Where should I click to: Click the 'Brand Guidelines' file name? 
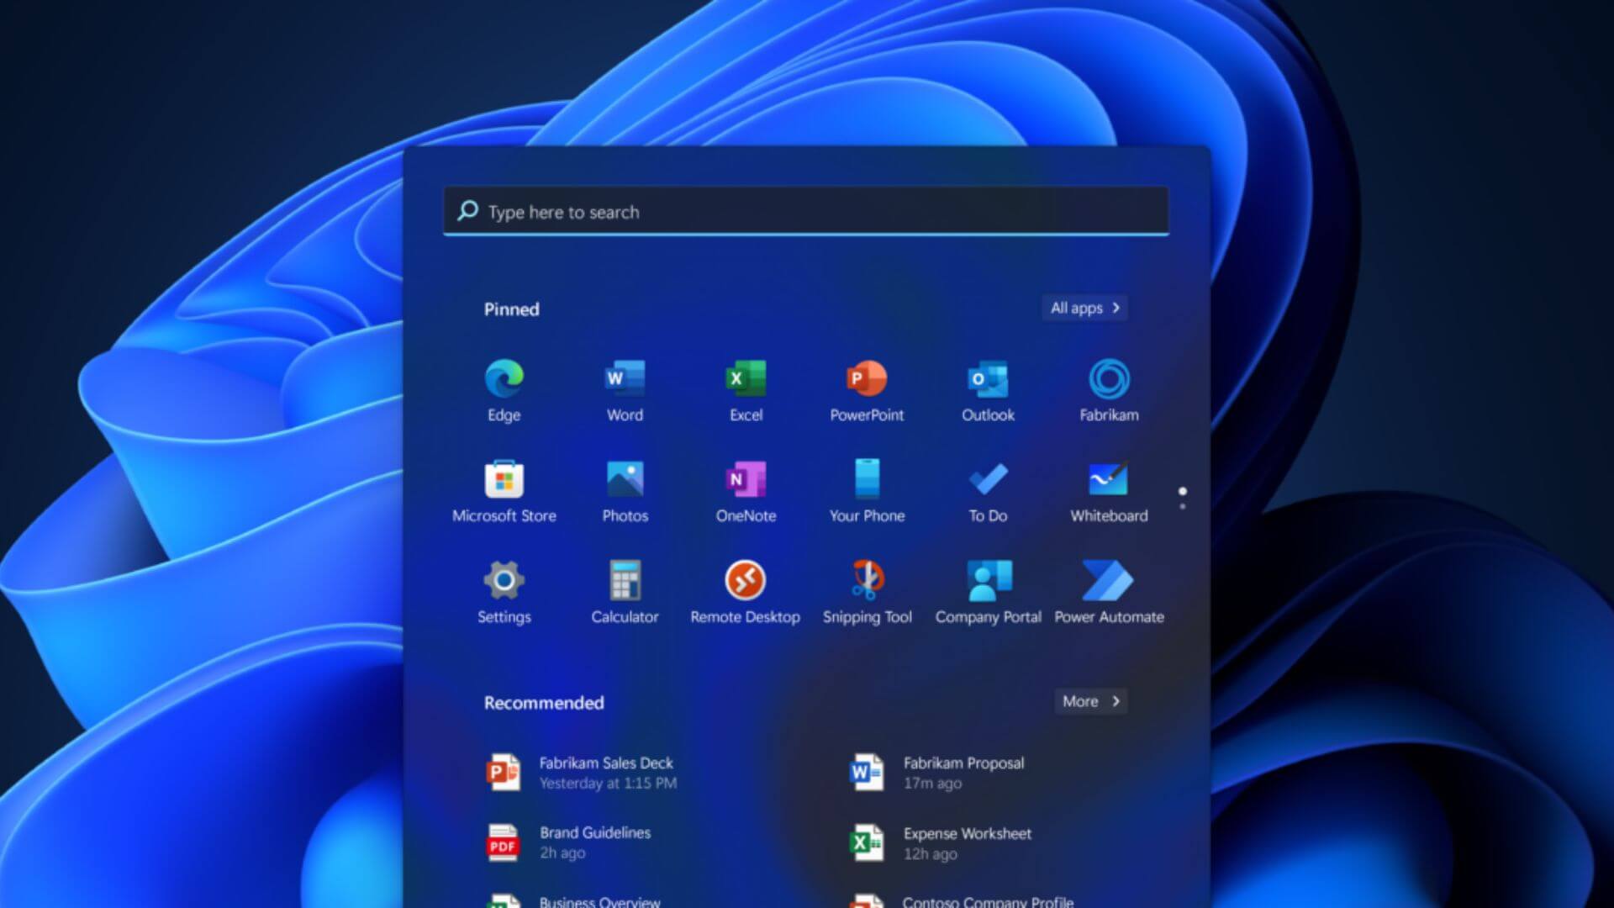click(x=595, y=832)
